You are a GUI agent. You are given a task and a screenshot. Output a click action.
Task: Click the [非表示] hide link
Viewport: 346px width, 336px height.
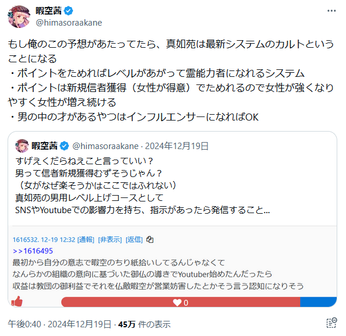[110, 239]
